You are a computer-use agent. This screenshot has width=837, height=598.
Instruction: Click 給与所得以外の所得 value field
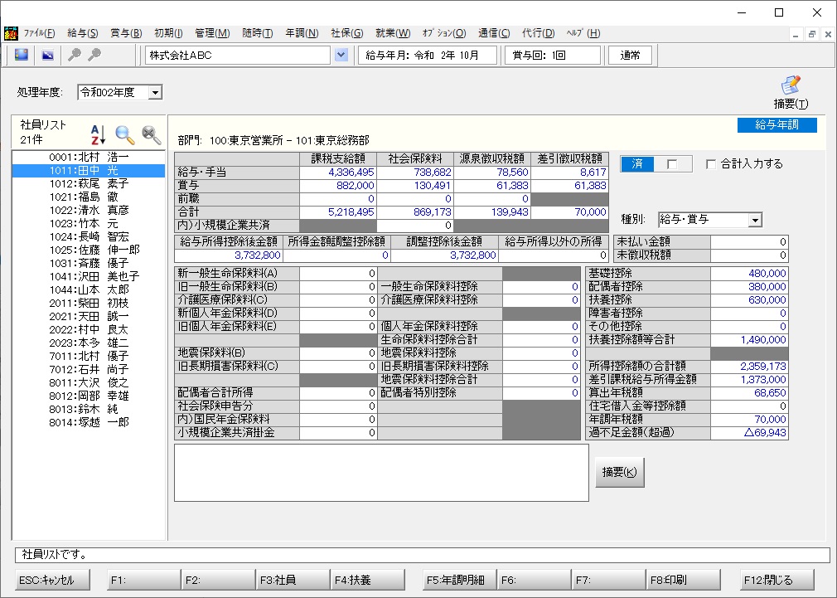[x=553, y=255]
